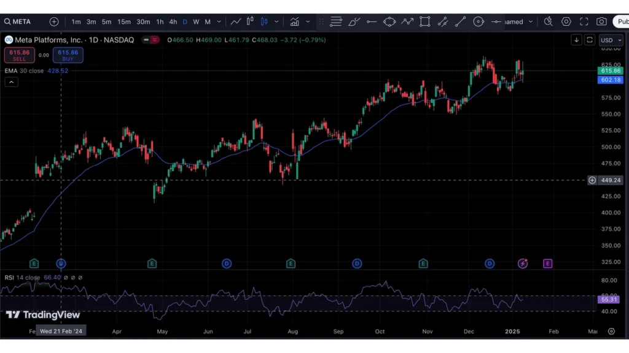629x353 pixels.
Task: Select the parallel channel tool
Action: 443,21
